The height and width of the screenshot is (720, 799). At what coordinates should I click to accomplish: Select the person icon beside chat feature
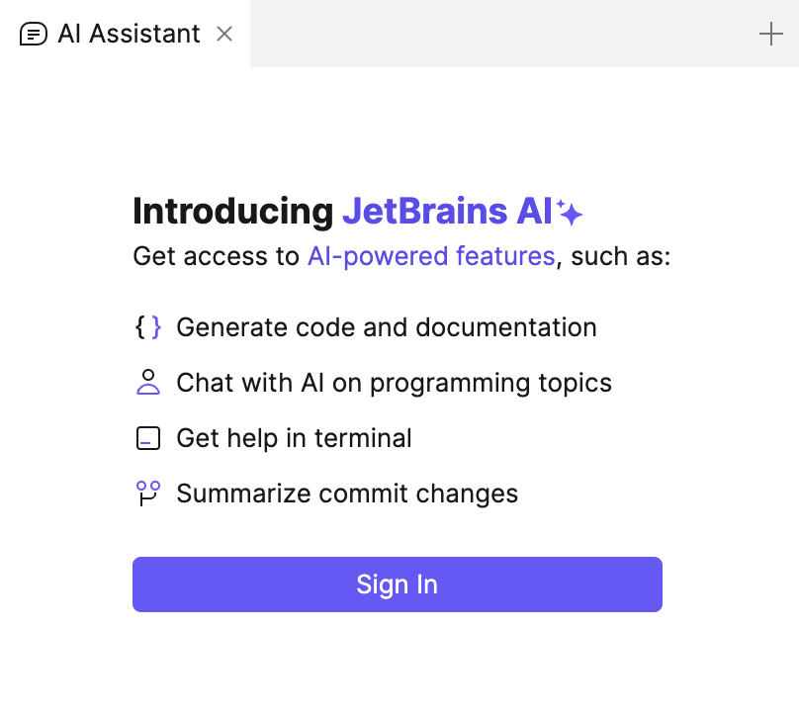click(147, 382)
